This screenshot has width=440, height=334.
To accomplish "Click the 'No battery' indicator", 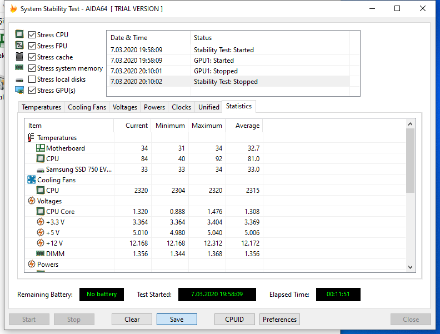I will [102, 295].
